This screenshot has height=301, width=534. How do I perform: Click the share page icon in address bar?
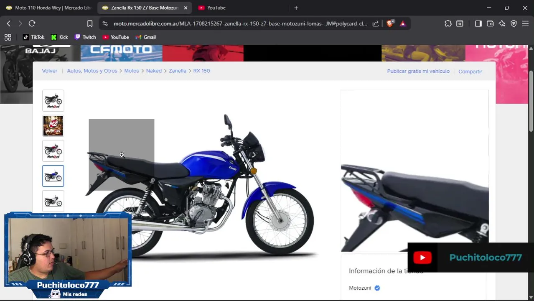(x=376, y=24)
